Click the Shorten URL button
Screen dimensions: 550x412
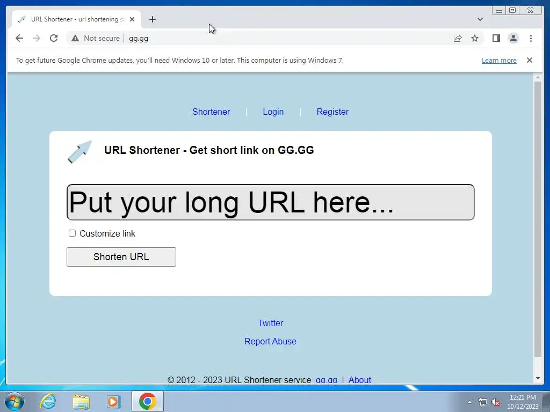121,257
